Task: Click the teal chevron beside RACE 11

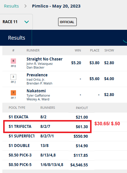Action: click(x=27, y=22)
